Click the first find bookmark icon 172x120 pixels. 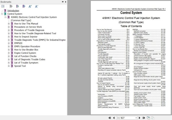(11, 6)
